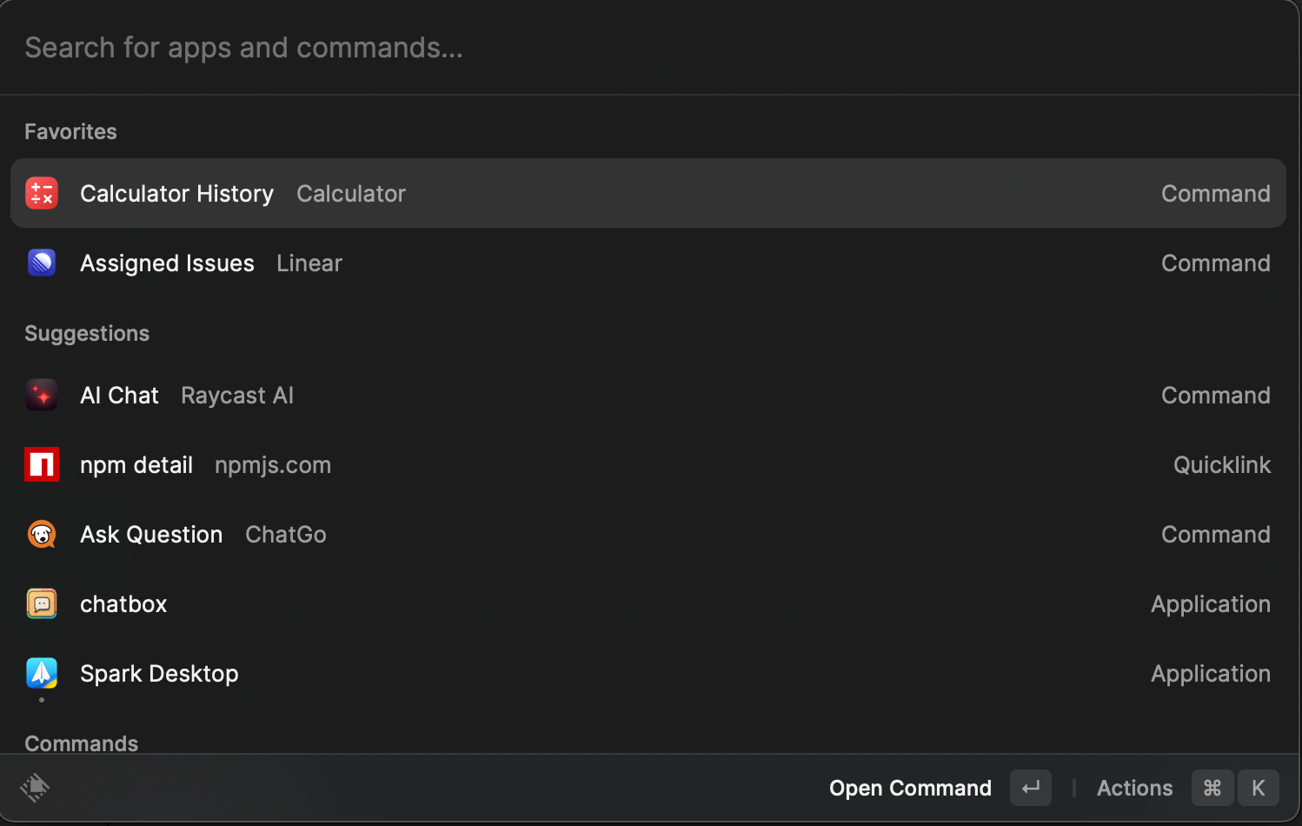Click the Calculator History red icon

click(x=42, y=193)
